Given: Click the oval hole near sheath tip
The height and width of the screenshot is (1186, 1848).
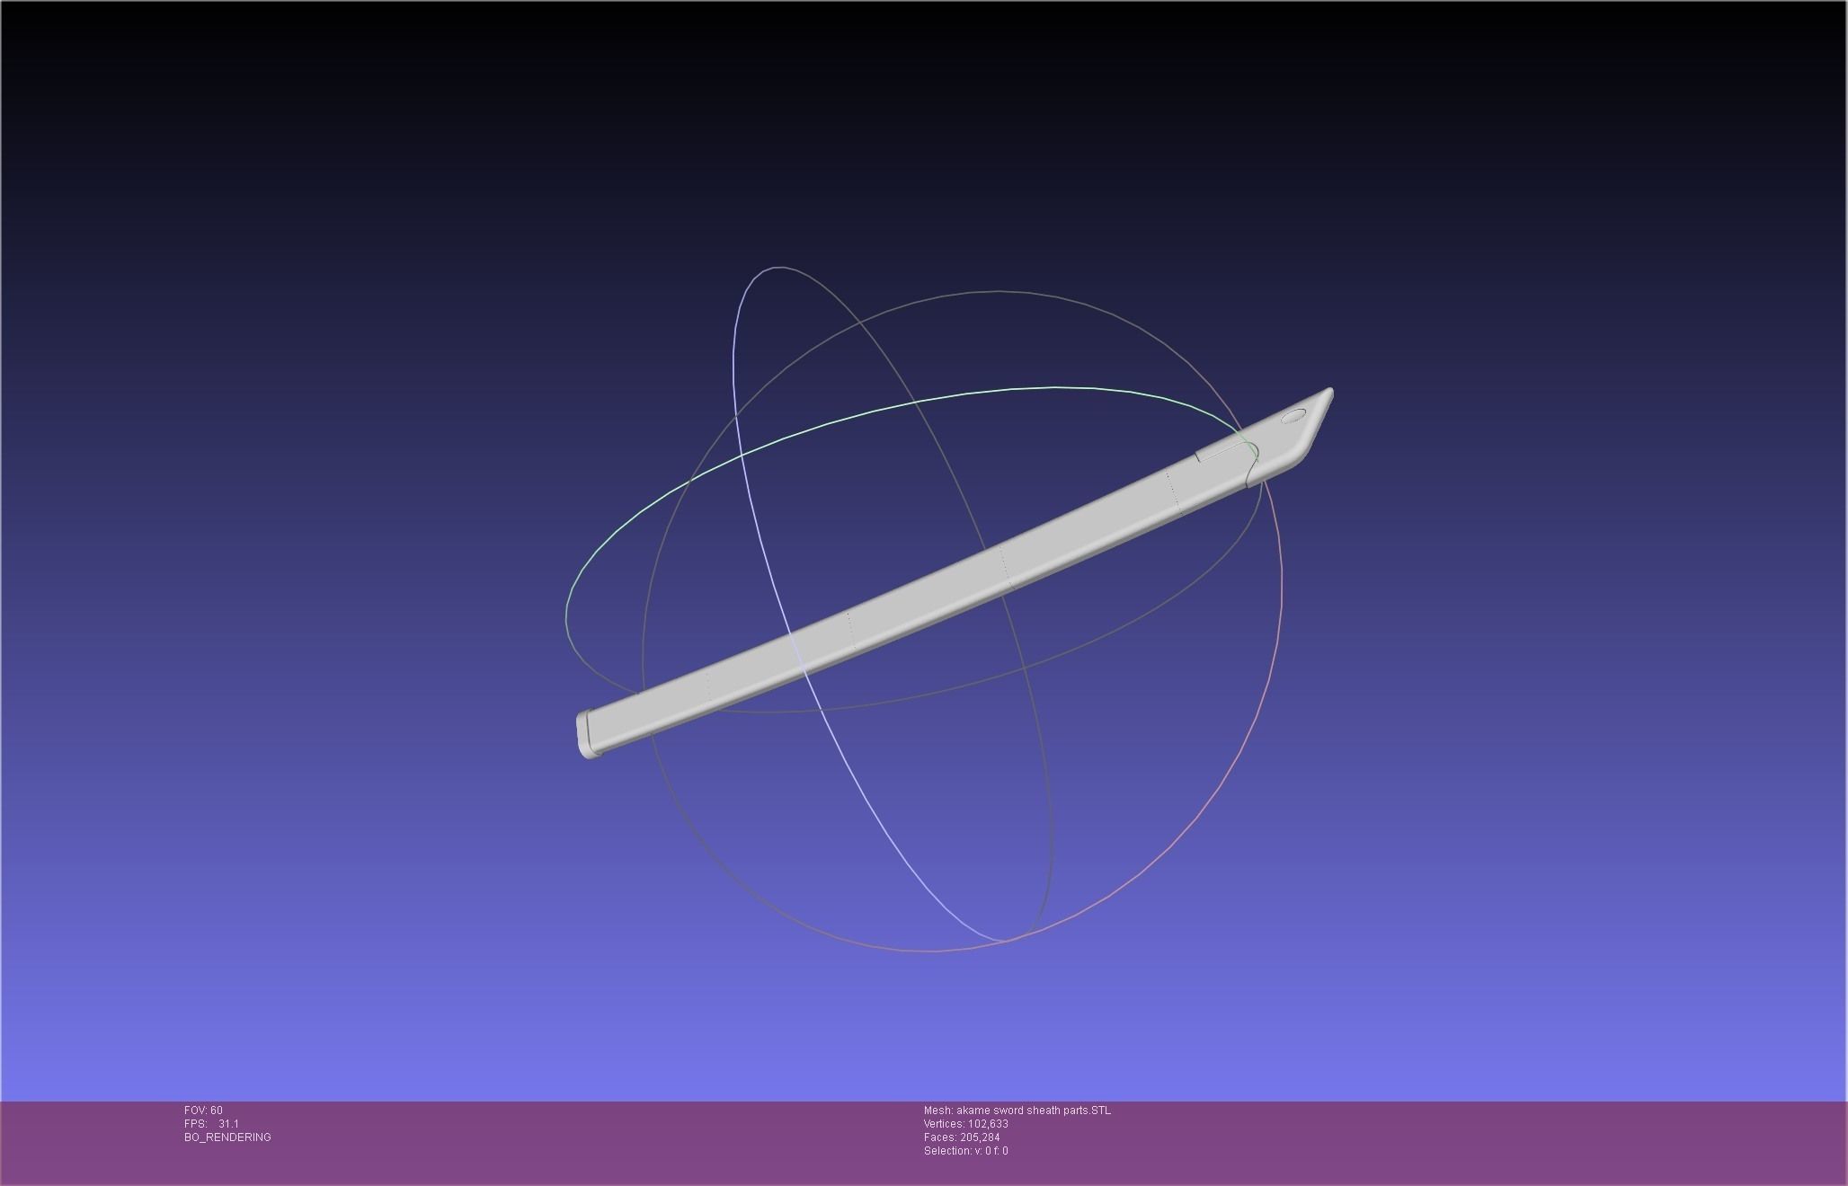Looking at the screenshot, I should tap(1293, 415).
